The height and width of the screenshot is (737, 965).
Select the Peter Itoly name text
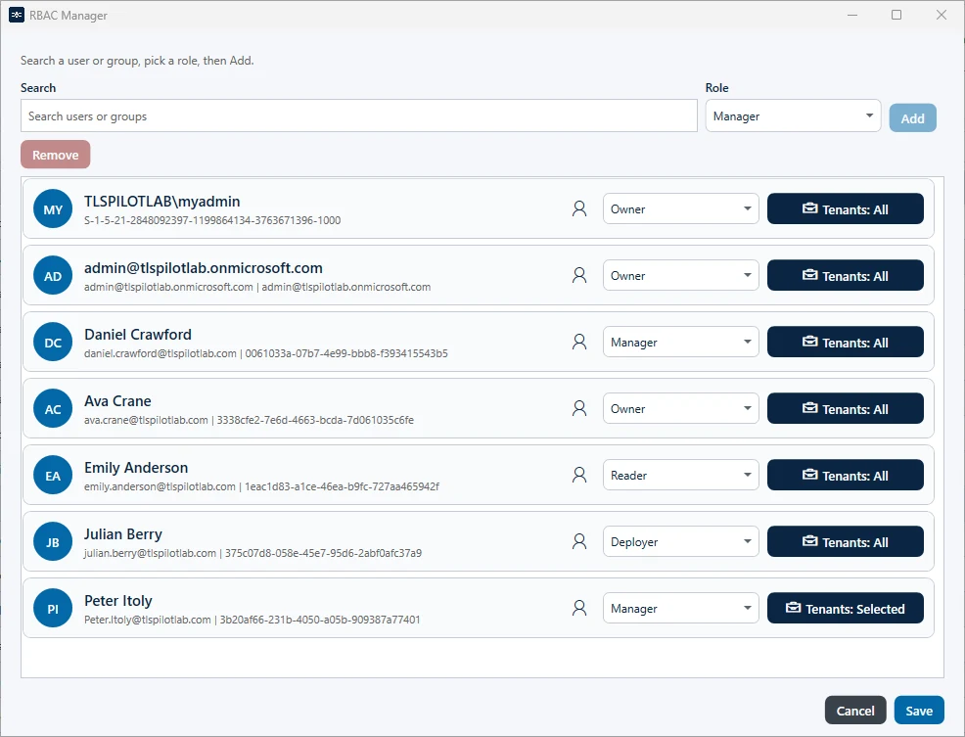118,600
